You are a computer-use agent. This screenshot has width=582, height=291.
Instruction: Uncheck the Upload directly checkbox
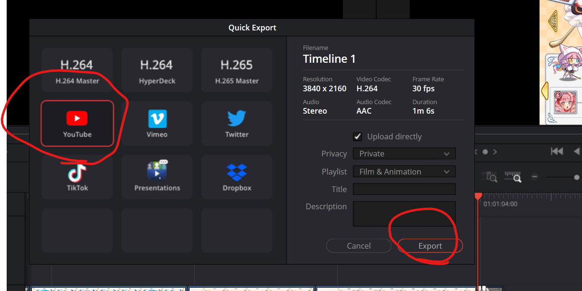coord(358,137)
